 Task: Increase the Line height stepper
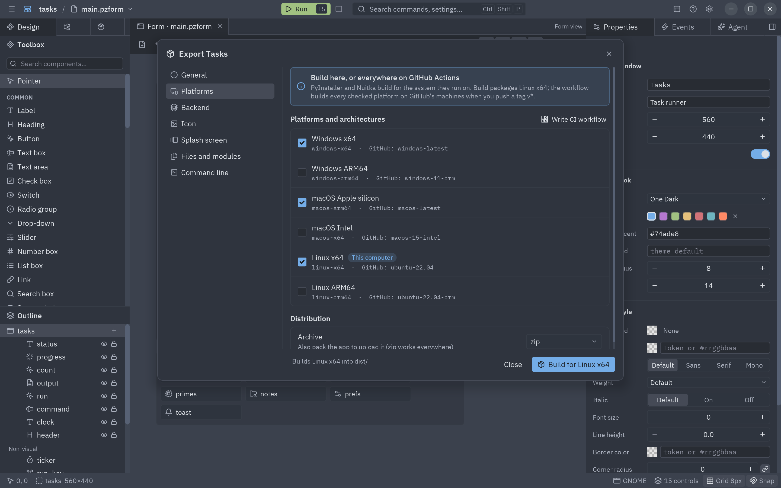pyautogui.click(x=763, y=435)
